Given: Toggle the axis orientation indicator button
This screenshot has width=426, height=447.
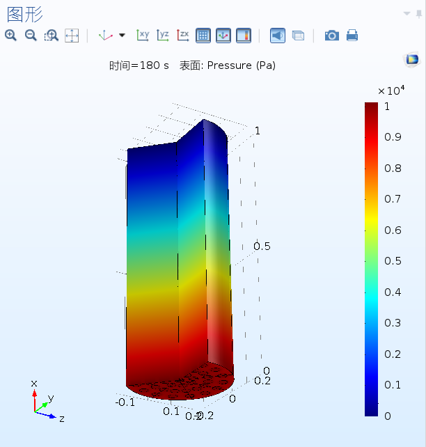Looking at the screenshot, I should tap(223, 36).
